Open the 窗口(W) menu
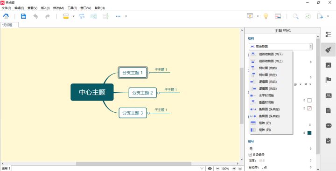The image size is (336, 171). point(86,8)
